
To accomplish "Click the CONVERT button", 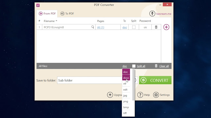I will click(x=155, y=80).
